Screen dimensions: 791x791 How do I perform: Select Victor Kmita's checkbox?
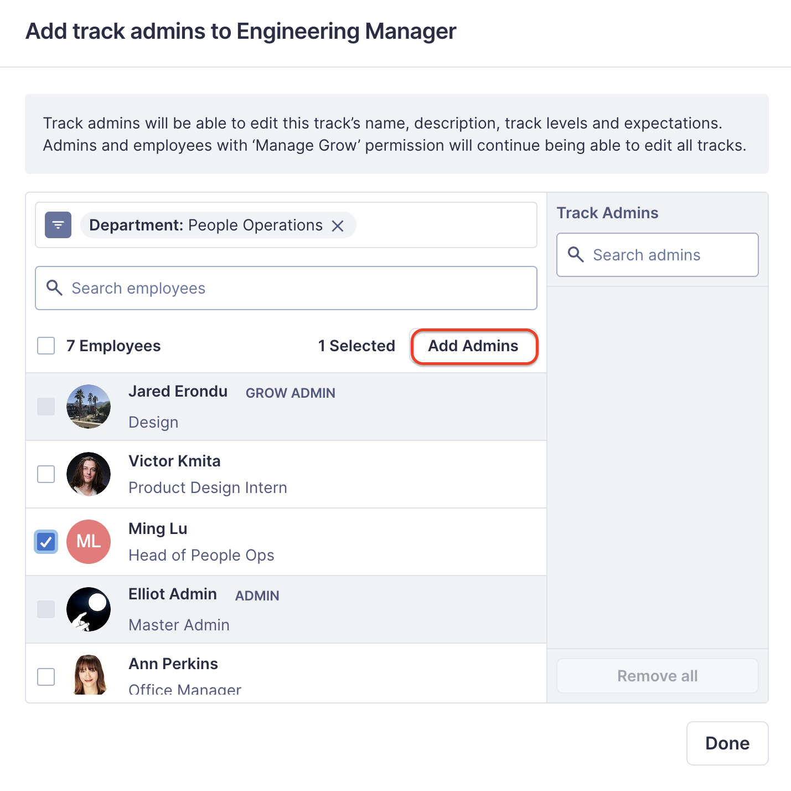46,474
